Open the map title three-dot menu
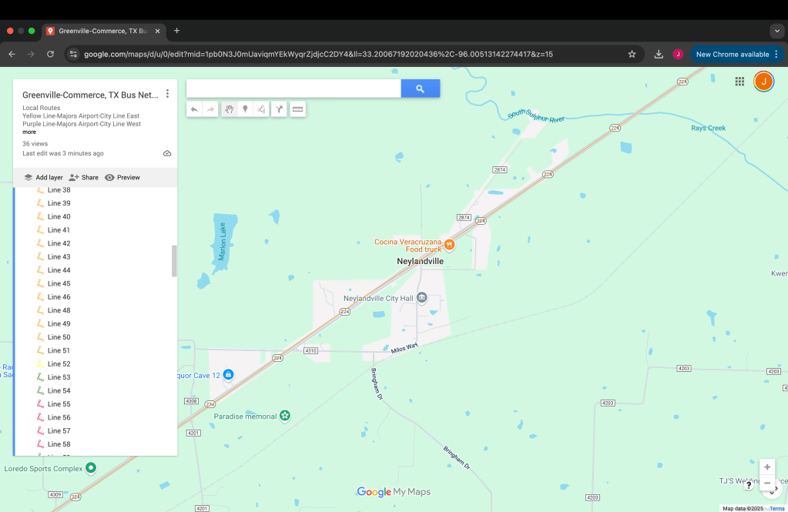 point(167,94)
